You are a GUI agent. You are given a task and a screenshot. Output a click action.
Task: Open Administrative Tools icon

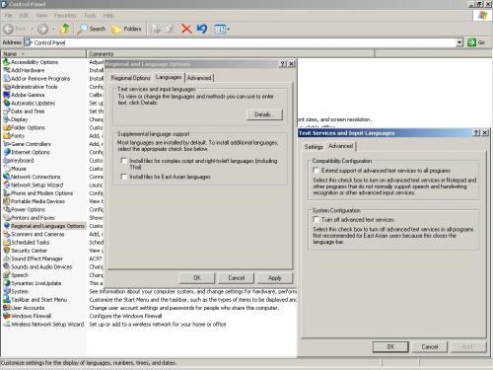tap(7, 87)
